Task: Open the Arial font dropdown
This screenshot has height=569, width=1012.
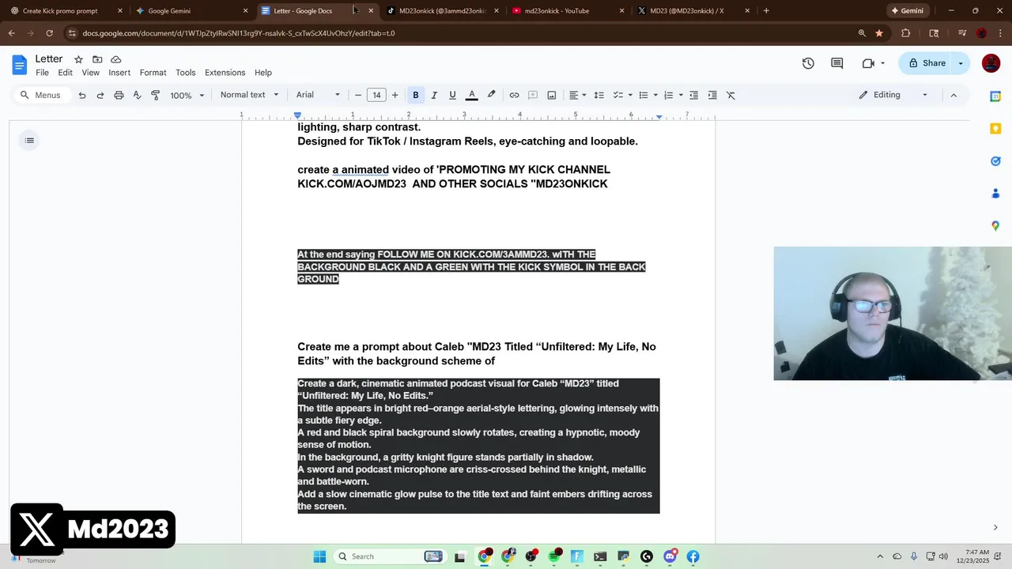Action: [318, 95]
